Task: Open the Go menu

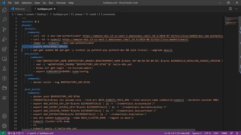Action: coord(44,3)
